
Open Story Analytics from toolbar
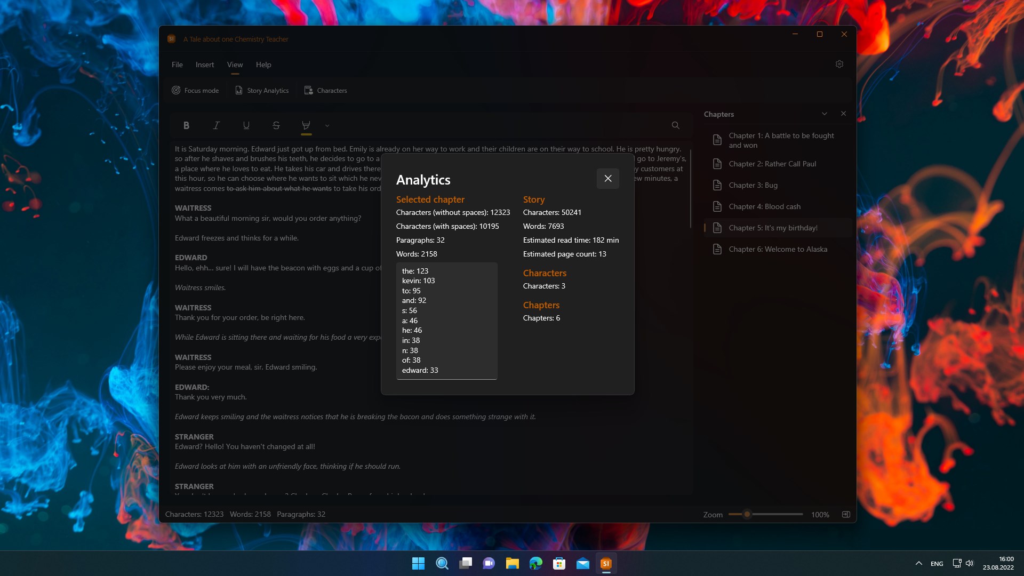(262, 91)
